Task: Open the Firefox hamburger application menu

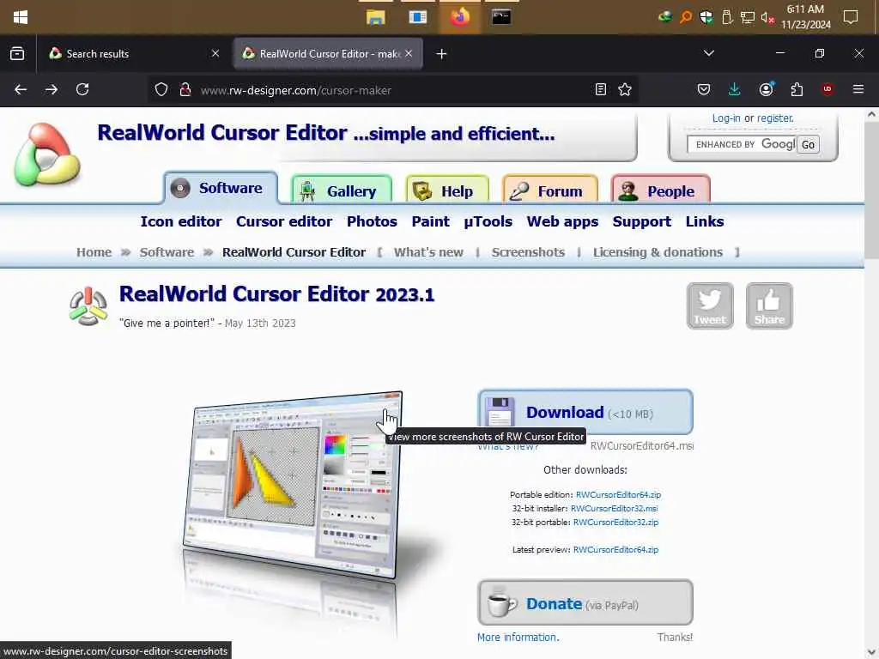Action: (x=858, y=89)
